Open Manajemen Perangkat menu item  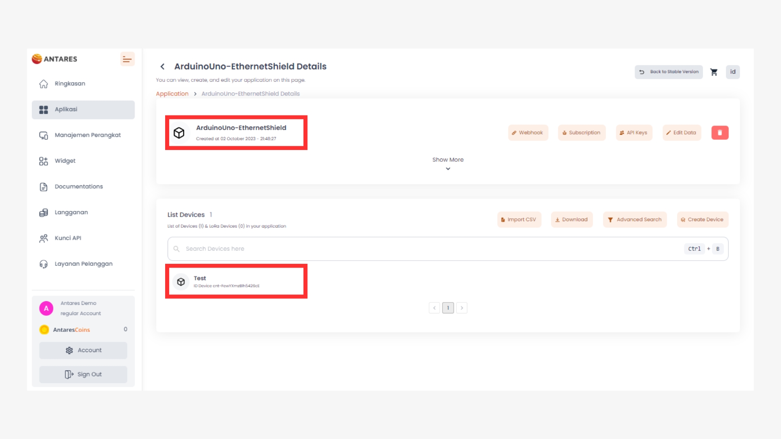tap(87, 135)
